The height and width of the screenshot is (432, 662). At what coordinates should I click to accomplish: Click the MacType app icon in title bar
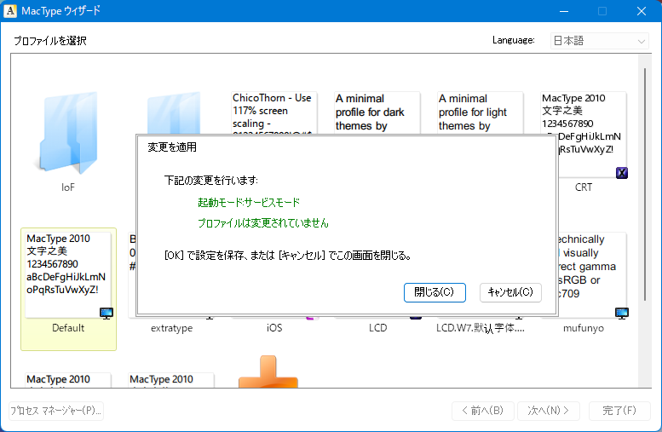click(10, 10)
